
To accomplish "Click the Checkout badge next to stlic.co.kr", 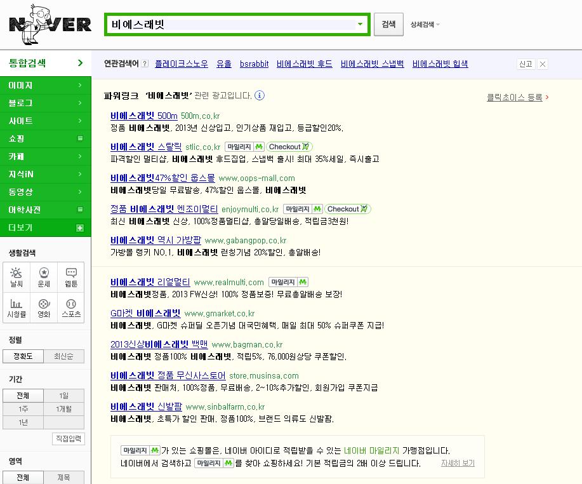I will 289,147.
